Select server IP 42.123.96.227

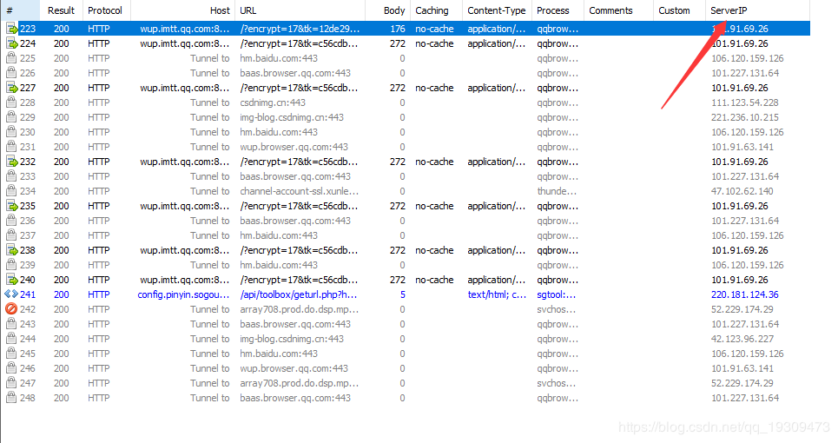pos(742,339)
